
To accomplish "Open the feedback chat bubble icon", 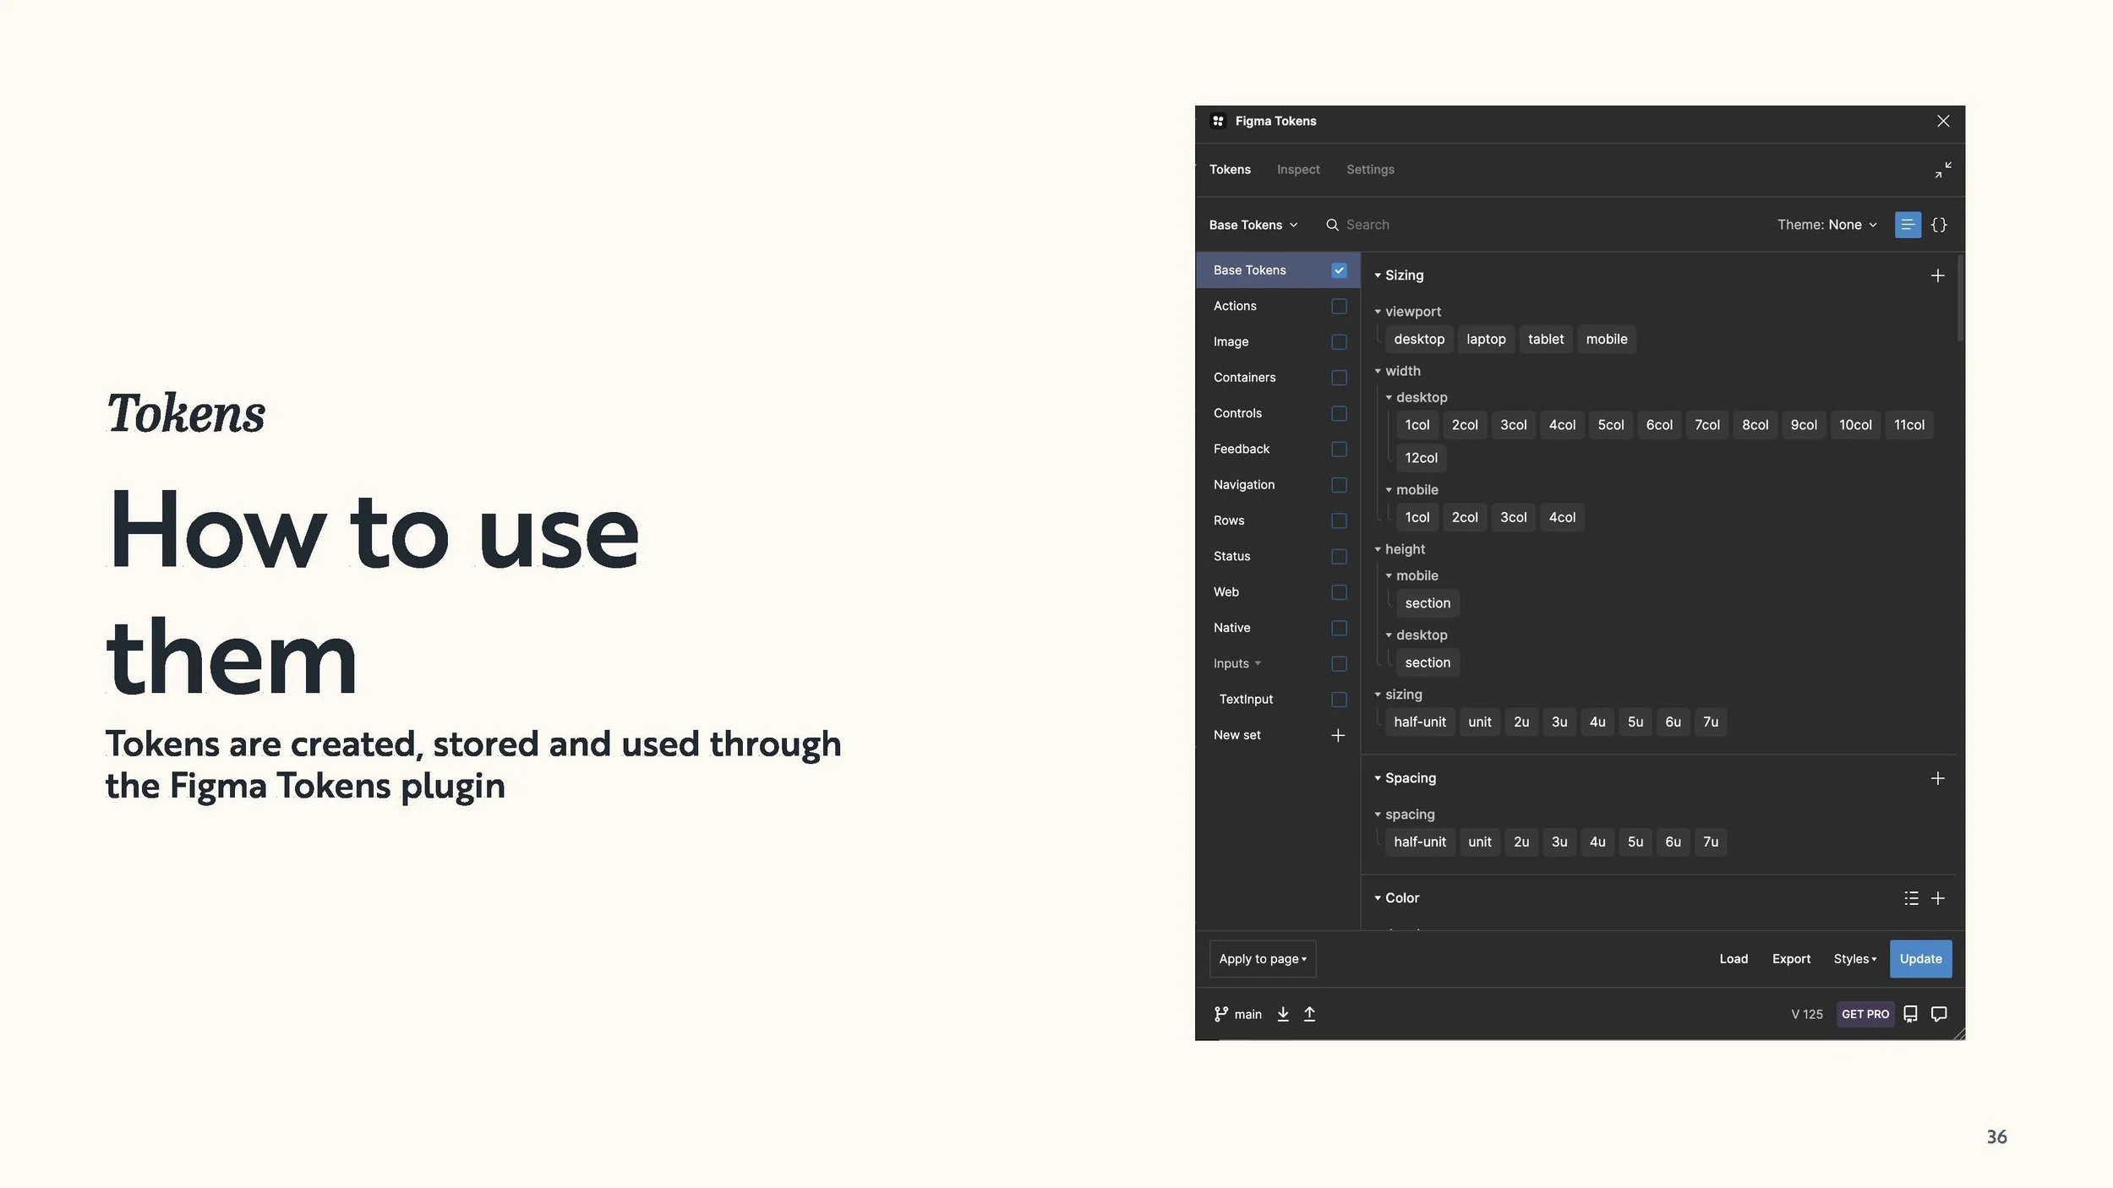I will coord(1939,1014).
